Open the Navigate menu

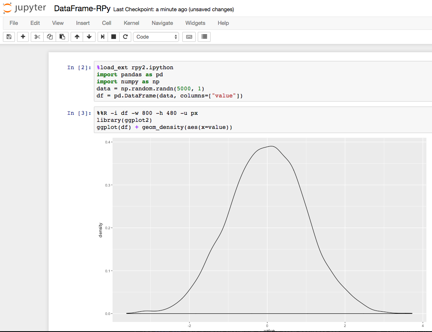[162, 23]
